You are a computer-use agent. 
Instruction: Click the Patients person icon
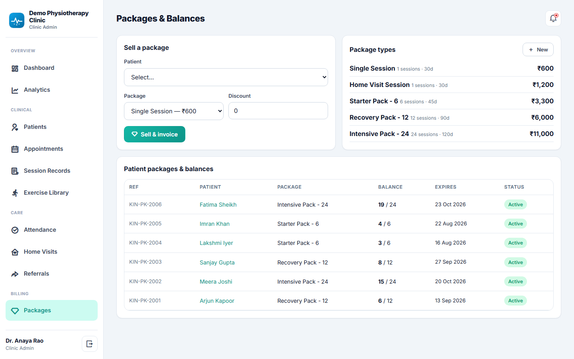click(x=15, y=127)
